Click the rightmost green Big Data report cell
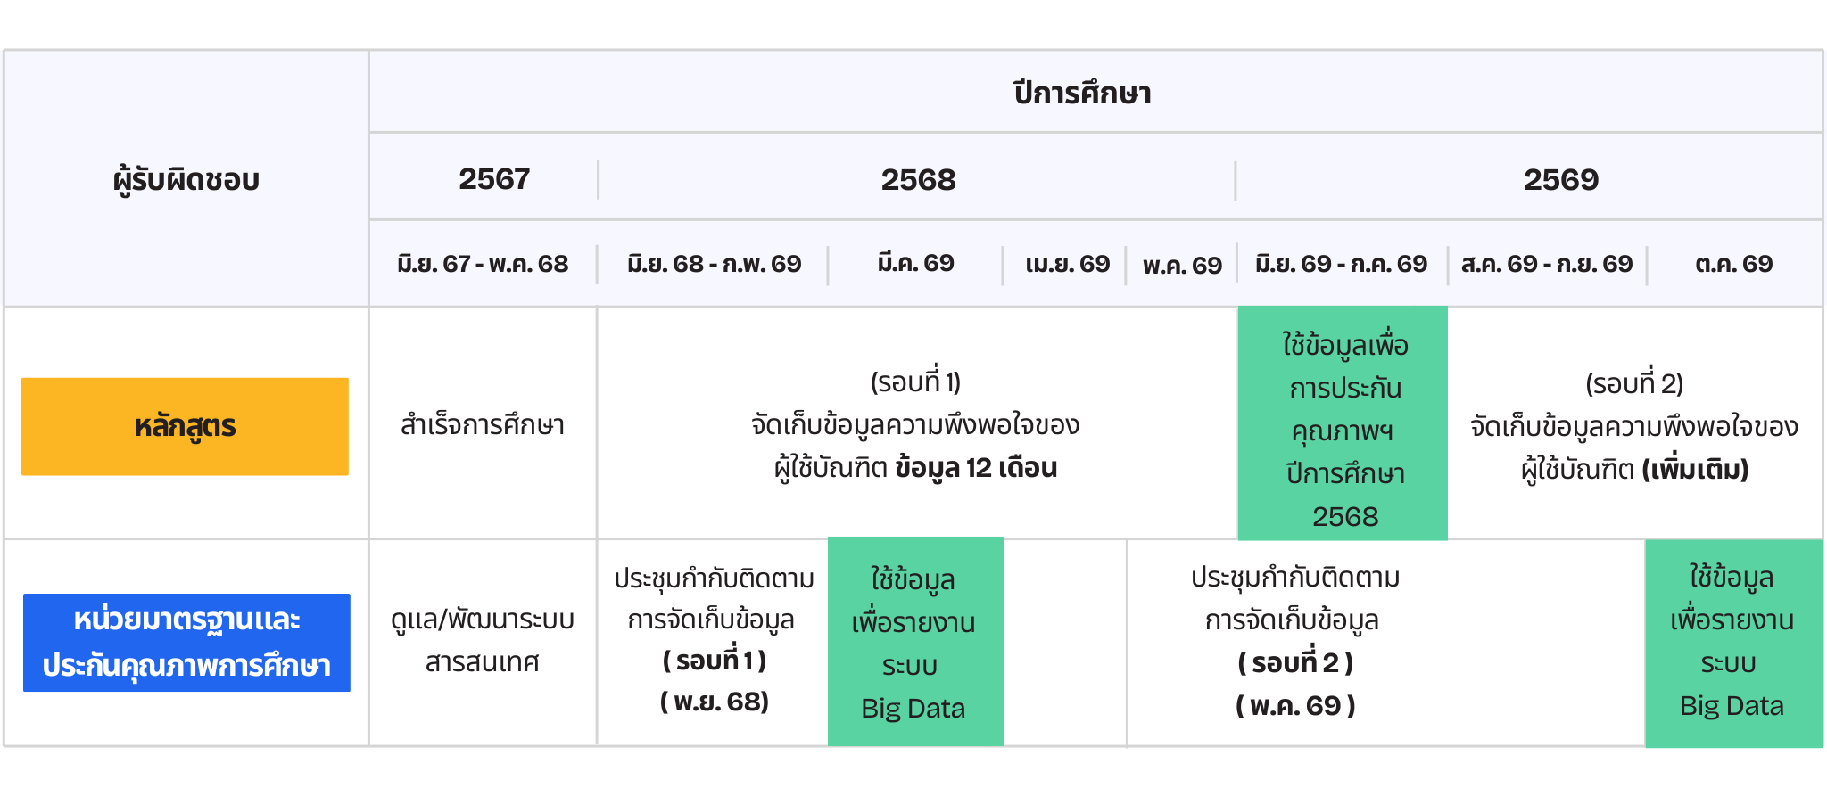This screenshot has width=1827, height=796. (x=1732, y=642)
